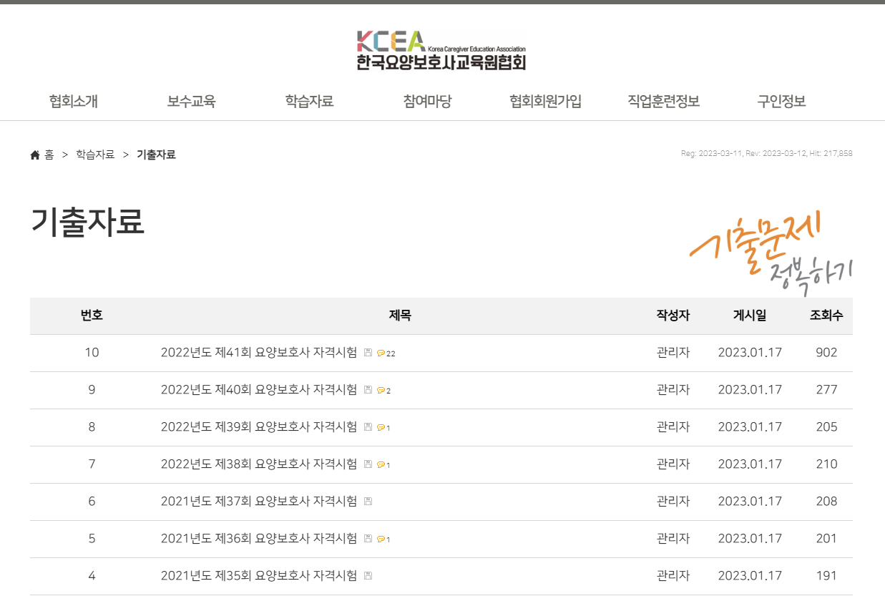Click row number 10
The height and width of the screenshot is (596, 885).
click(92, 352)
